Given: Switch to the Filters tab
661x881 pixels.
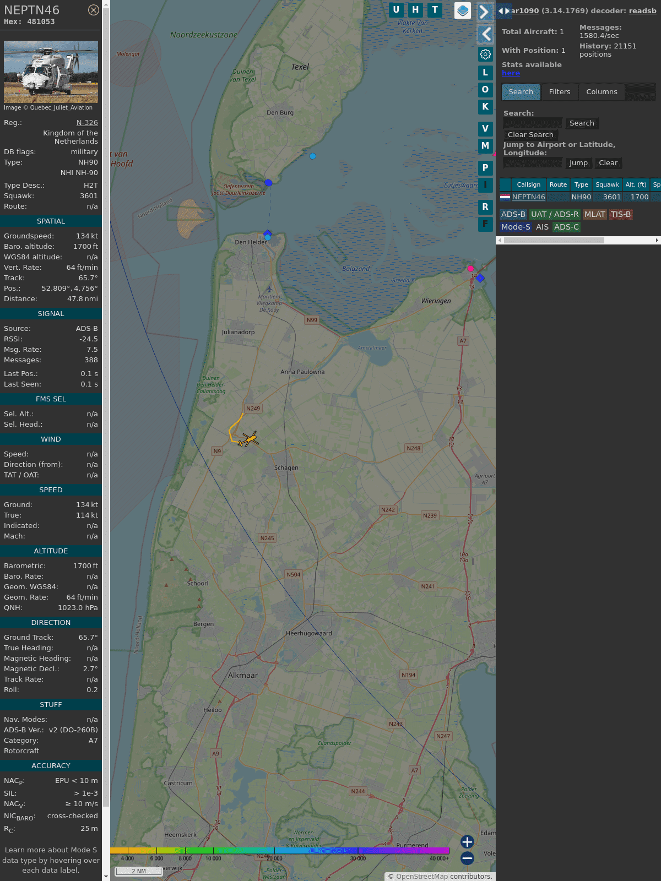Looking at the screenshot, I should [559, 92].
